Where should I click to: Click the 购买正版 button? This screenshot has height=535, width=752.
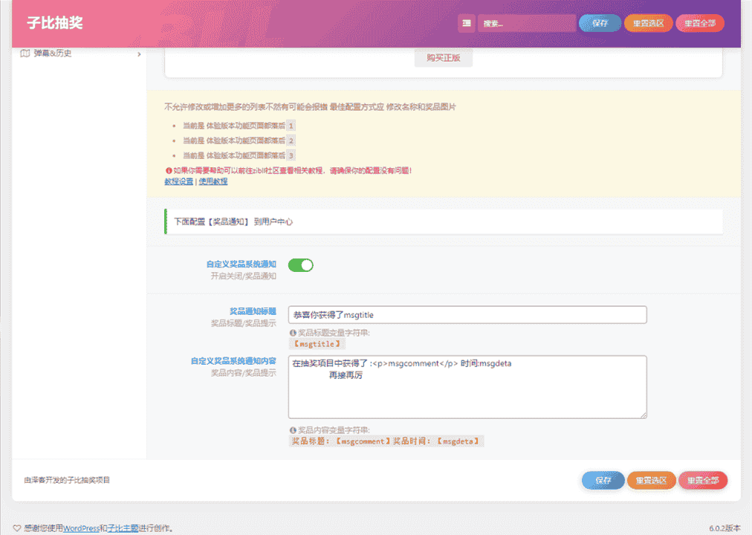click(443, 58)
